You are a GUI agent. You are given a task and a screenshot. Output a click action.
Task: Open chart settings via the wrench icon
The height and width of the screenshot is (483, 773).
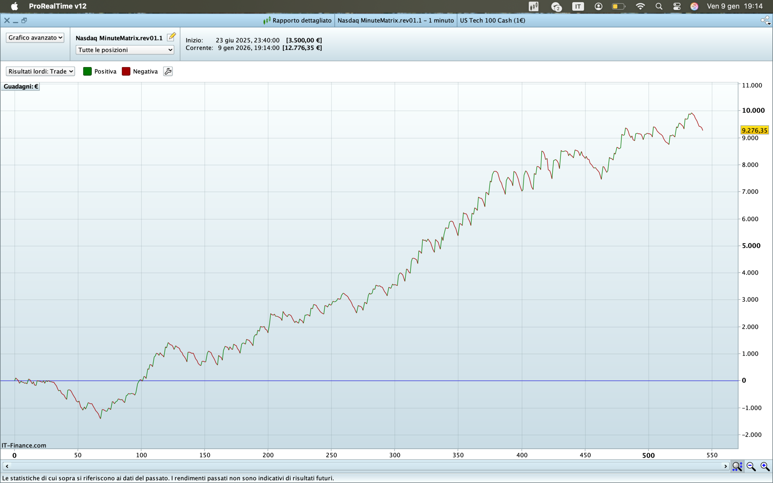(168, 71)
